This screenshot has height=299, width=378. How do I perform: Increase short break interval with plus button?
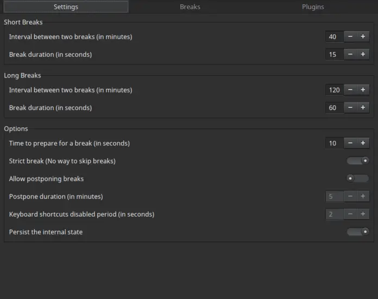[363, 36]
